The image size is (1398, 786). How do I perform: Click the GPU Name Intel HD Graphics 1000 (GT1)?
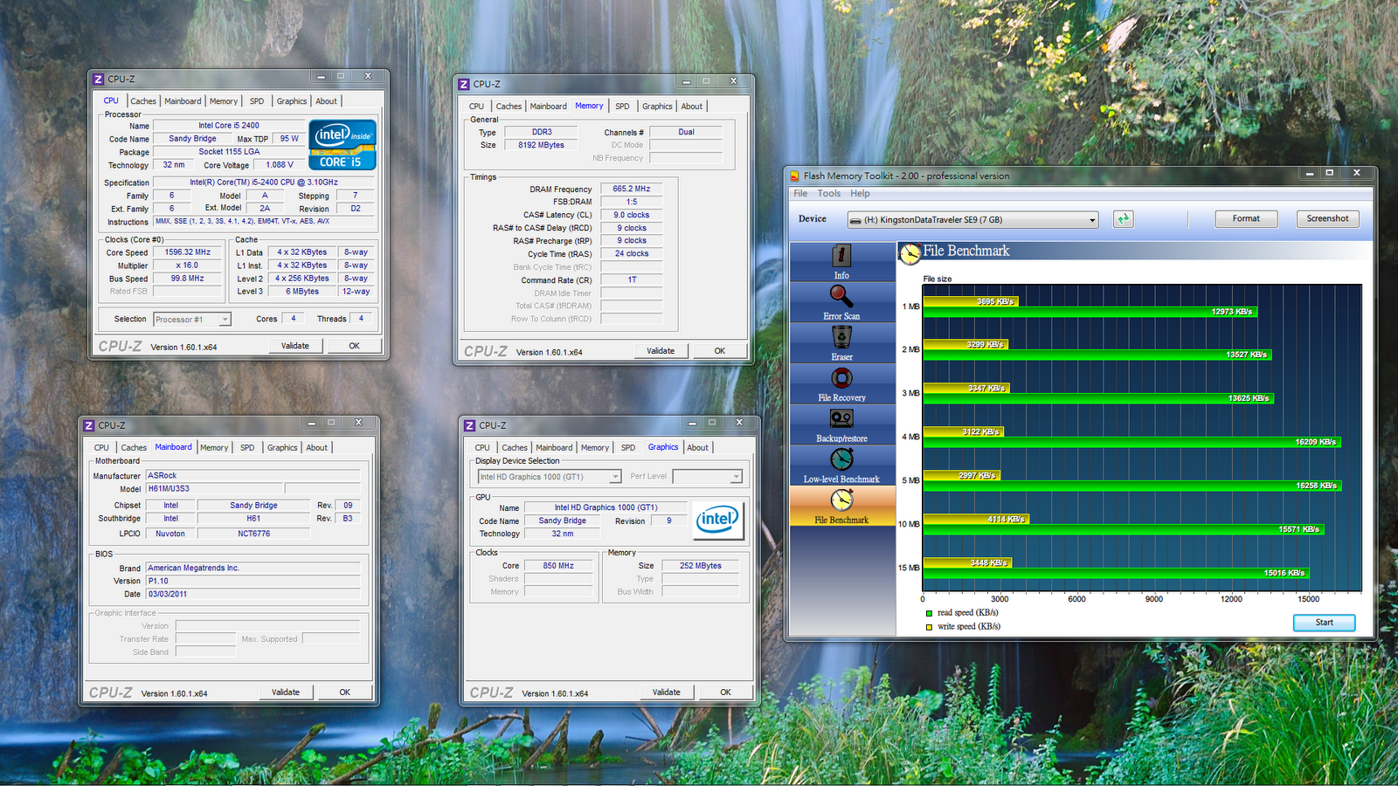point(606,507)
